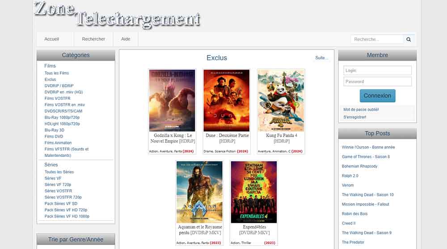Select Pack Séries VF HD 1080p

tap(67, 216)
